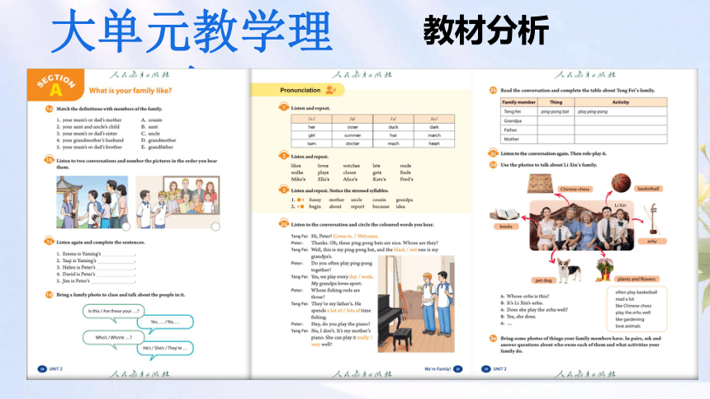Click the word "grandpa" in stressed syllables list

click(404, 199)
